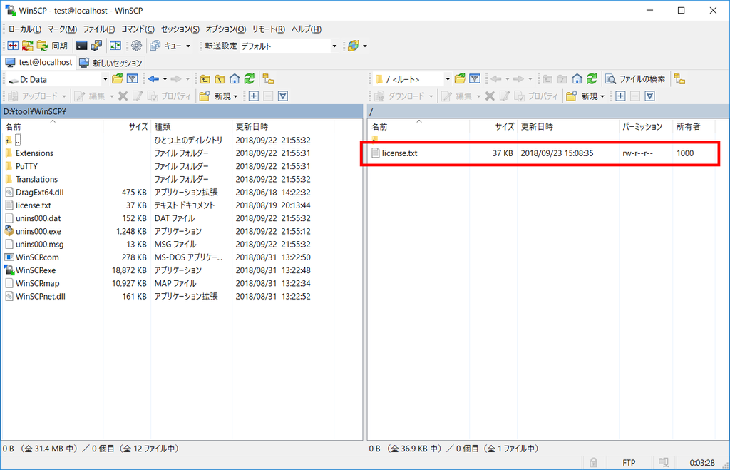
Task: Select PuTTY folder in local panel
Action: (x=26, y=166)
